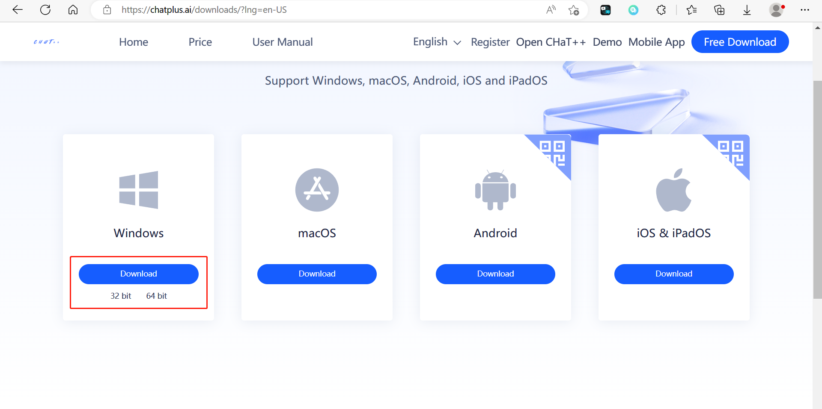822x409 pixels.
Task: Open browser Downloads arrow icon
Action: 747,10
